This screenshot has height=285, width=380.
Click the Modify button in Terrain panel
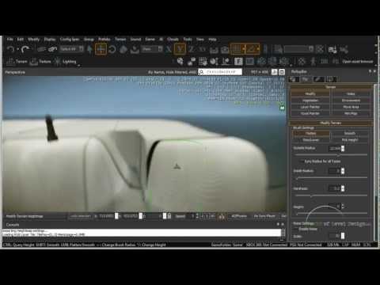[x=310, y=93]
